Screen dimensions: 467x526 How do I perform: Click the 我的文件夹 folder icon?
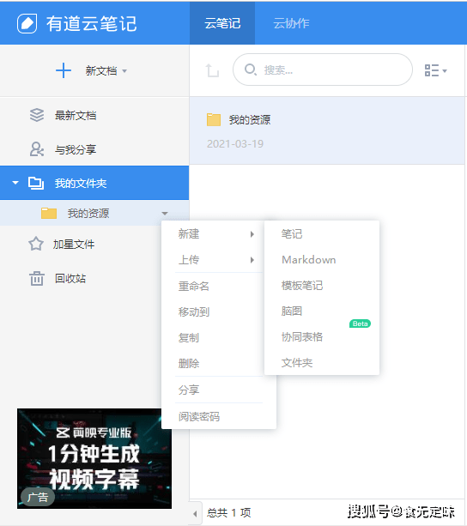coord(36,183)
